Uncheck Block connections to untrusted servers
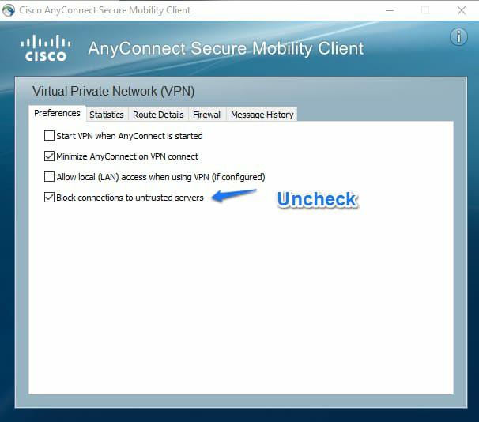Viewport: 479px width, 422px height. tap(50, 198)
